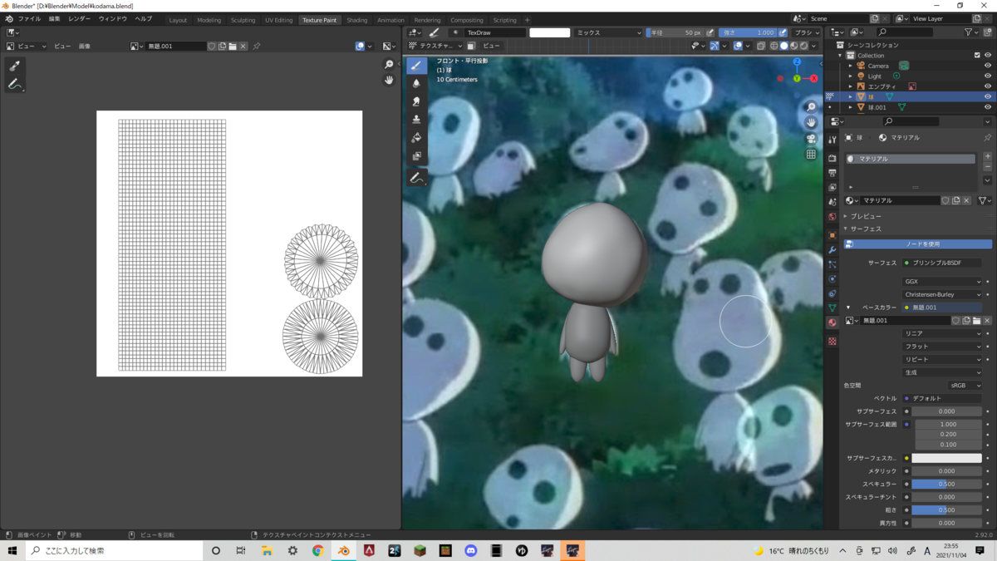This screenshot has width=997, height=561.
Task: Open the ミックス blend mode dropdown
Action: point(608,32)
